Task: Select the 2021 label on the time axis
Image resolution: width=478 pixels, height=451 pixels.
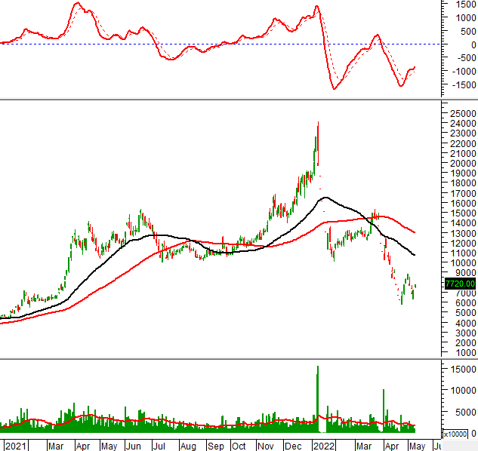Action: [14, 446]
